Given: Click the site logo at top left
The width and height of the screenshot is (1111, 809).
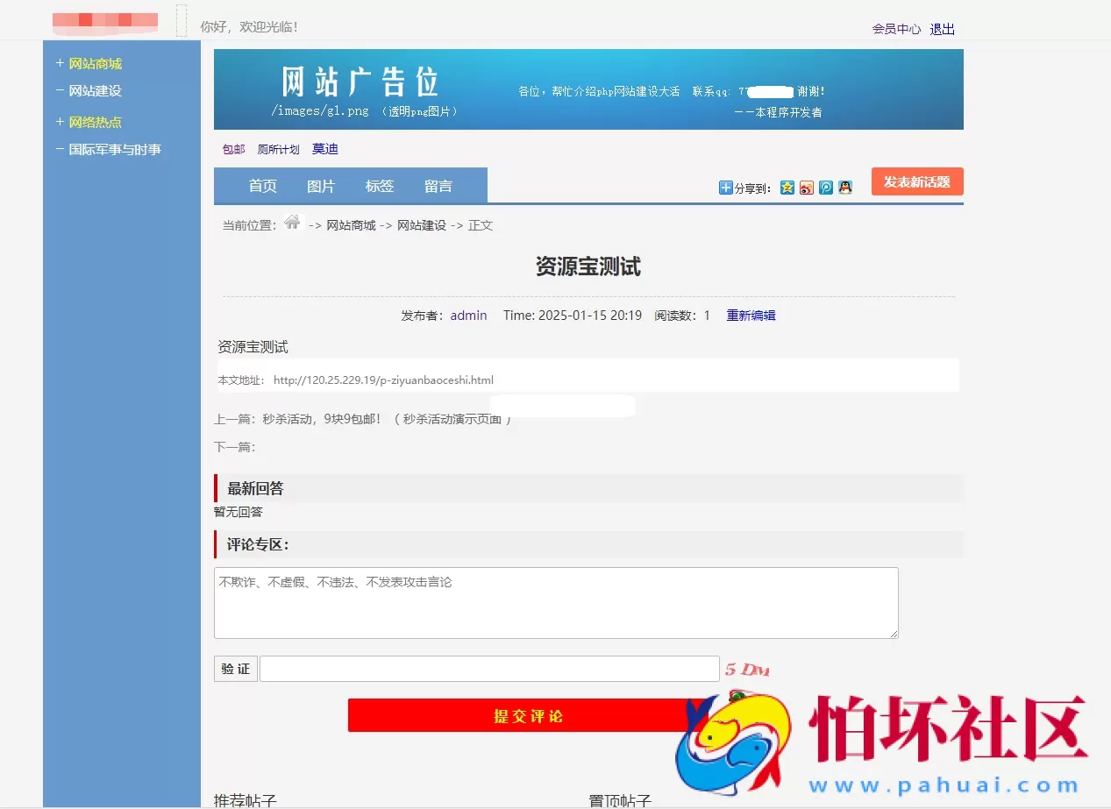Looking at the screenshot, I should 103,21.
